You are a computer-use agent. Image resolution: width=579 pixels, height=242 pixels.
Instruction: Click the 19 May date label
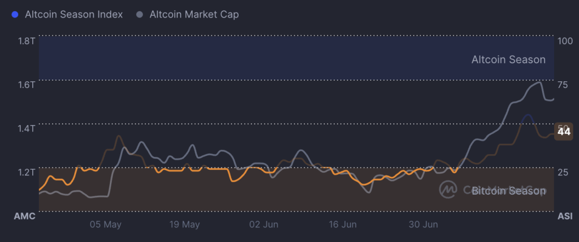coord(185,225)
